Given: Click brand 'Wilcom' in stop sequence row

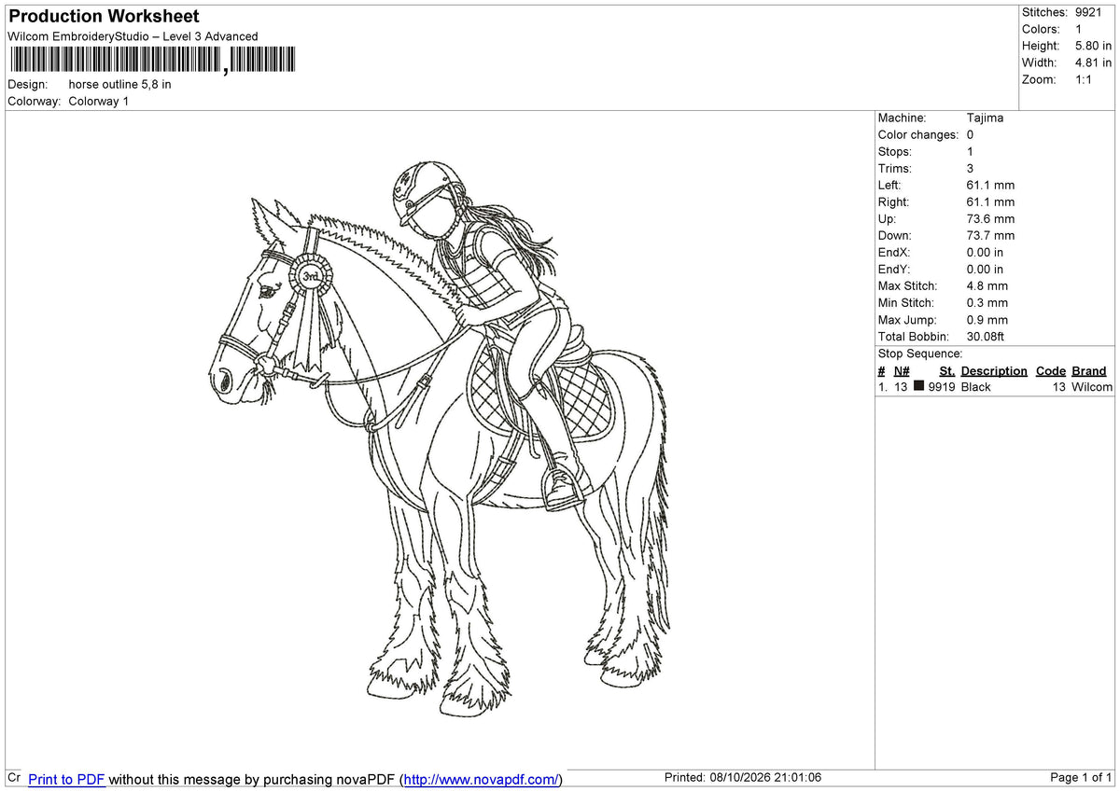Looking at the screenshot, I should 1092,386.
